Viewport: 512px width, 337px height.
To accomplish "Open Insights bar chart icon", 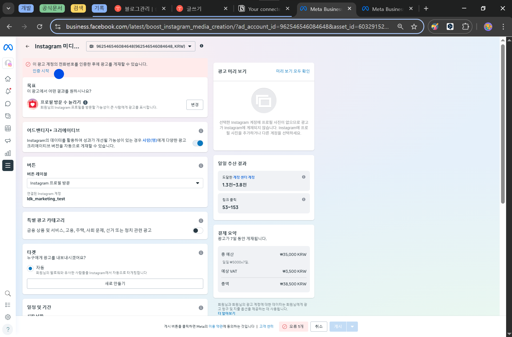I will pos(8,153).
